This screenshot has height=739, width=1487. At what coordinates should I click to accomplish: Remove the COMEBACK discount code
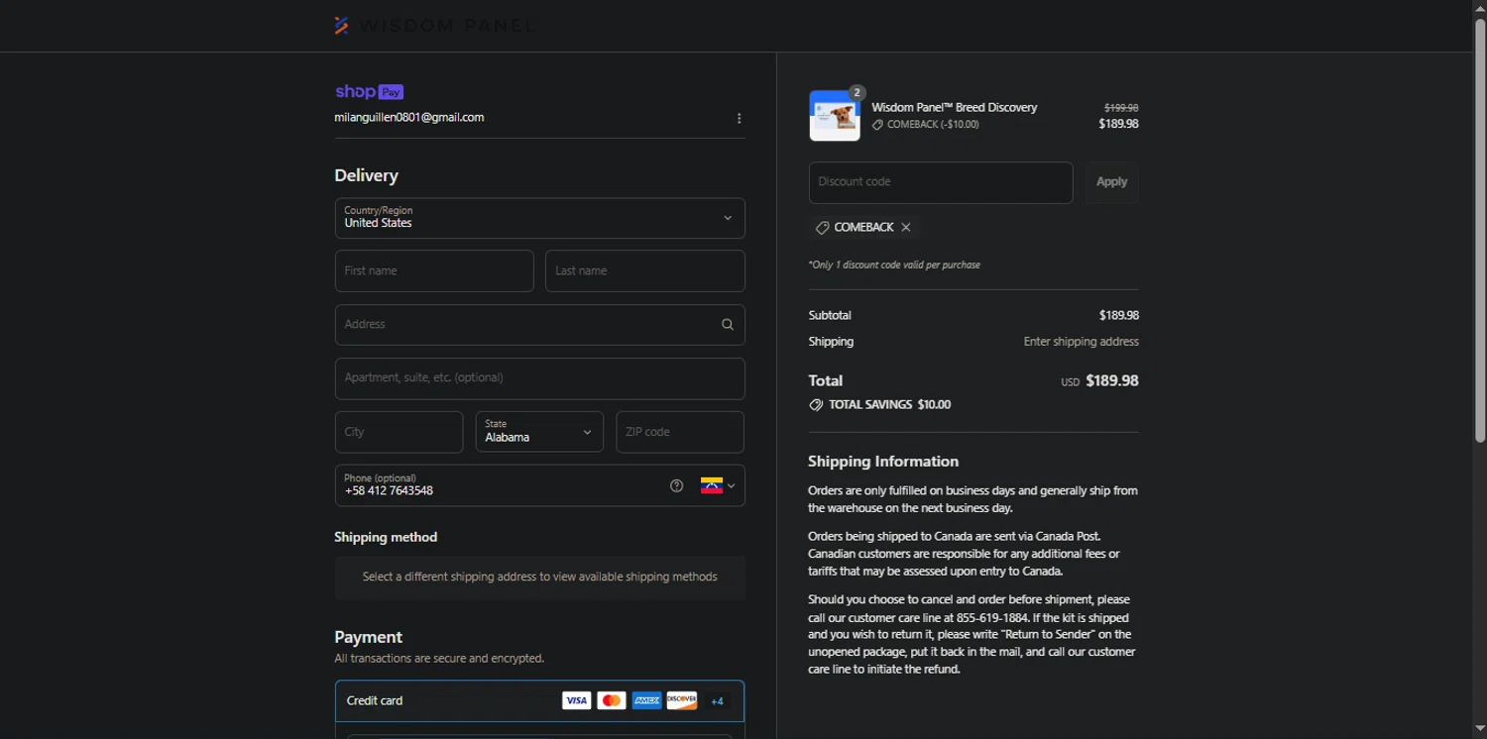pos(906,228)
